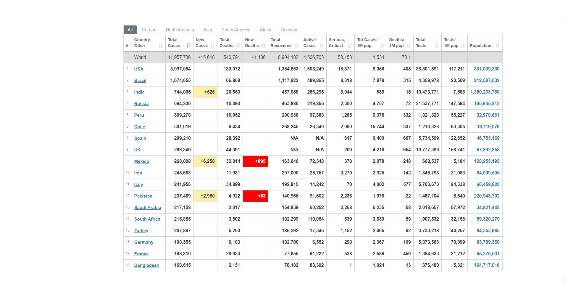Click Total Cases sort arrow icon
This screenshot has width=568, height=308.
(188, 46)
